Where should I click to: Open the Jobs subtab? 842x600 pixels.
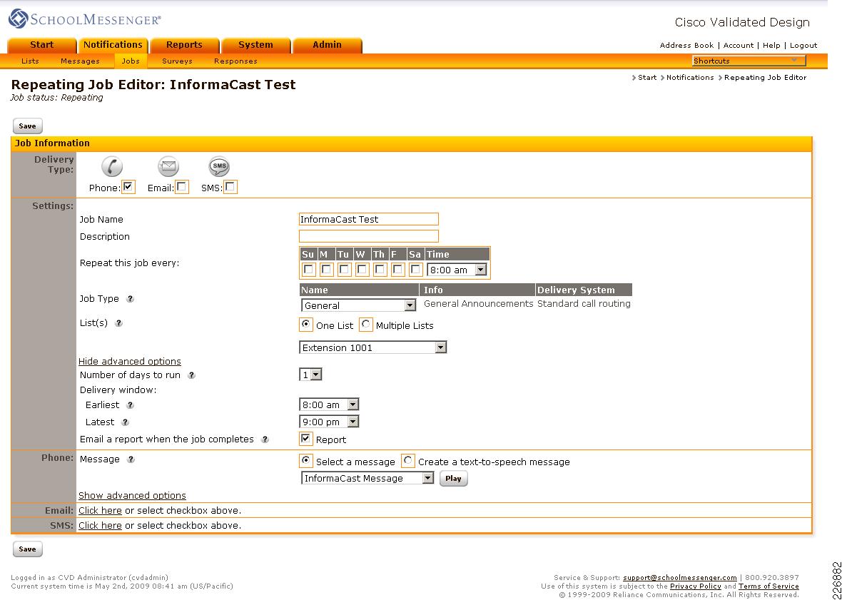click(x=131, y=61)
